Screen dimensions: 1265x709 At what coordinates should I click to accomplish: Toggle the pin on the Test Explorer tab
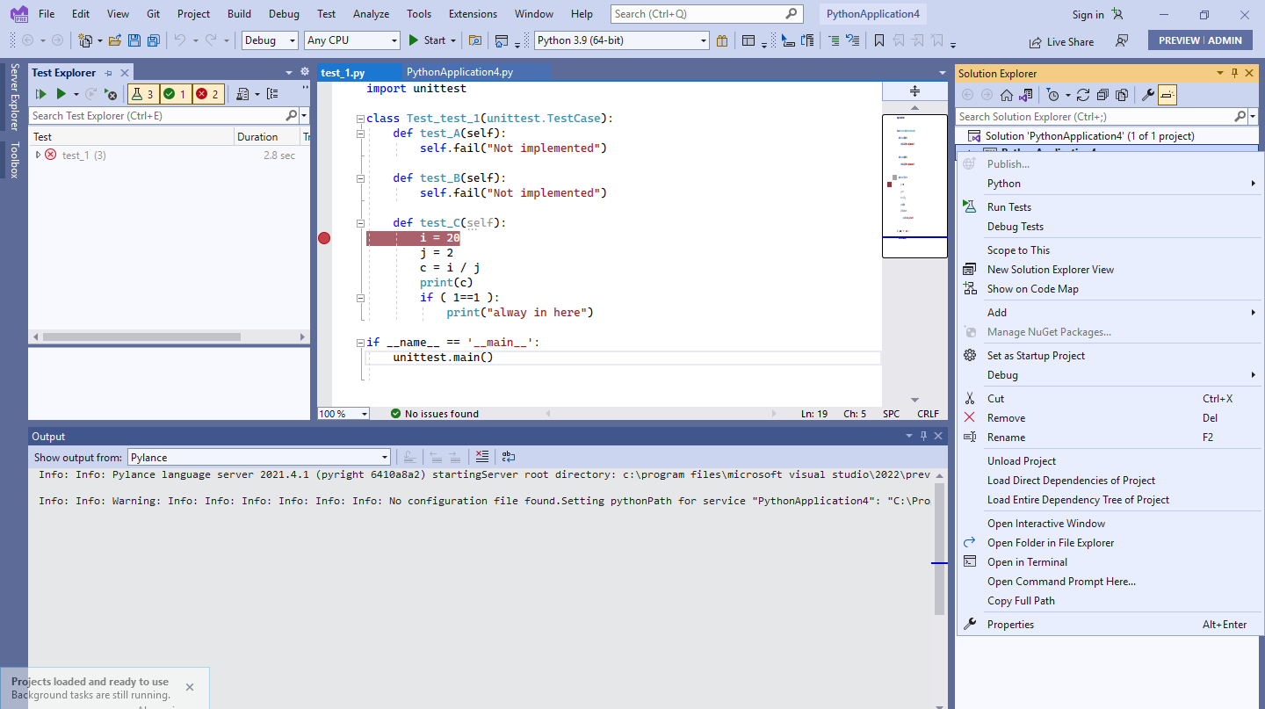(108, 73)
